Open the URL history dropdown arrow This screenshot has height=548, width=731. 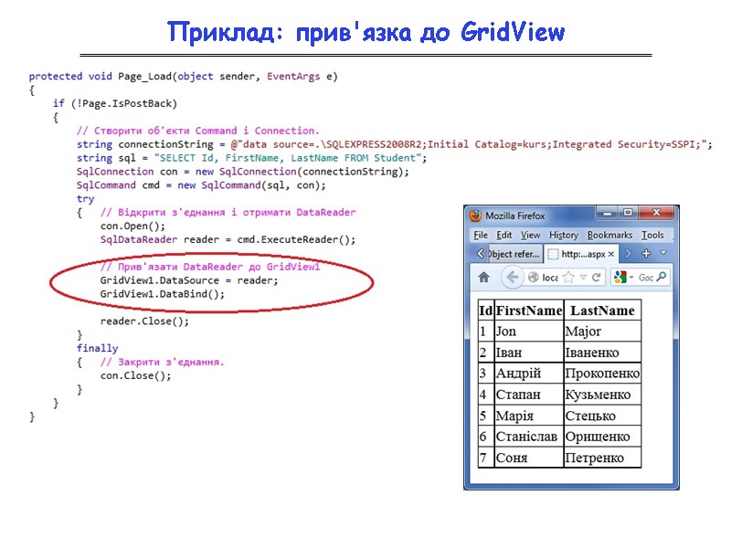[x=583, y=278]
